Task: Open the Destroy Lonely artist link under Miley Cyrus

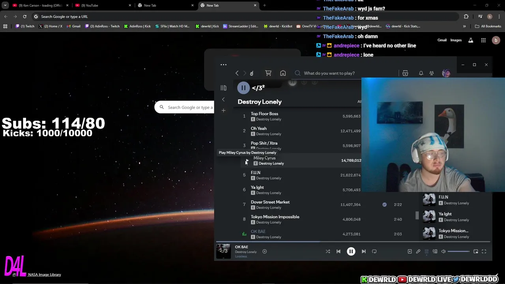Action: click(271, 163)
